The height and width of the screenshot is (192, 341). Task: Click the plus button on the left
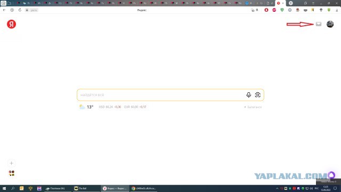click(x=12, y=163)
